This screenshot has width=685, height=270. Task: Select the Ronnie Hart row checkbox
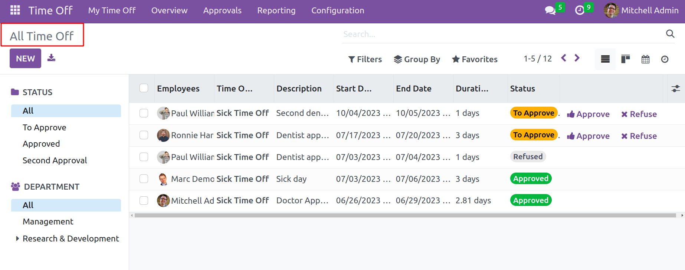(144, 135)
